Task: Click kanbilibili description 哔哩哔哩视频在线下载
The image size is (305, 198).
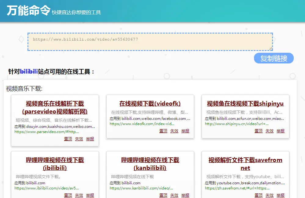Action: coord(133,177)
